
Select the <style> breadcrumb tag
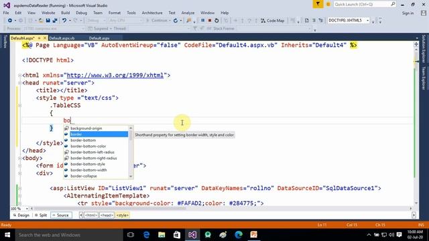(122, 216)
